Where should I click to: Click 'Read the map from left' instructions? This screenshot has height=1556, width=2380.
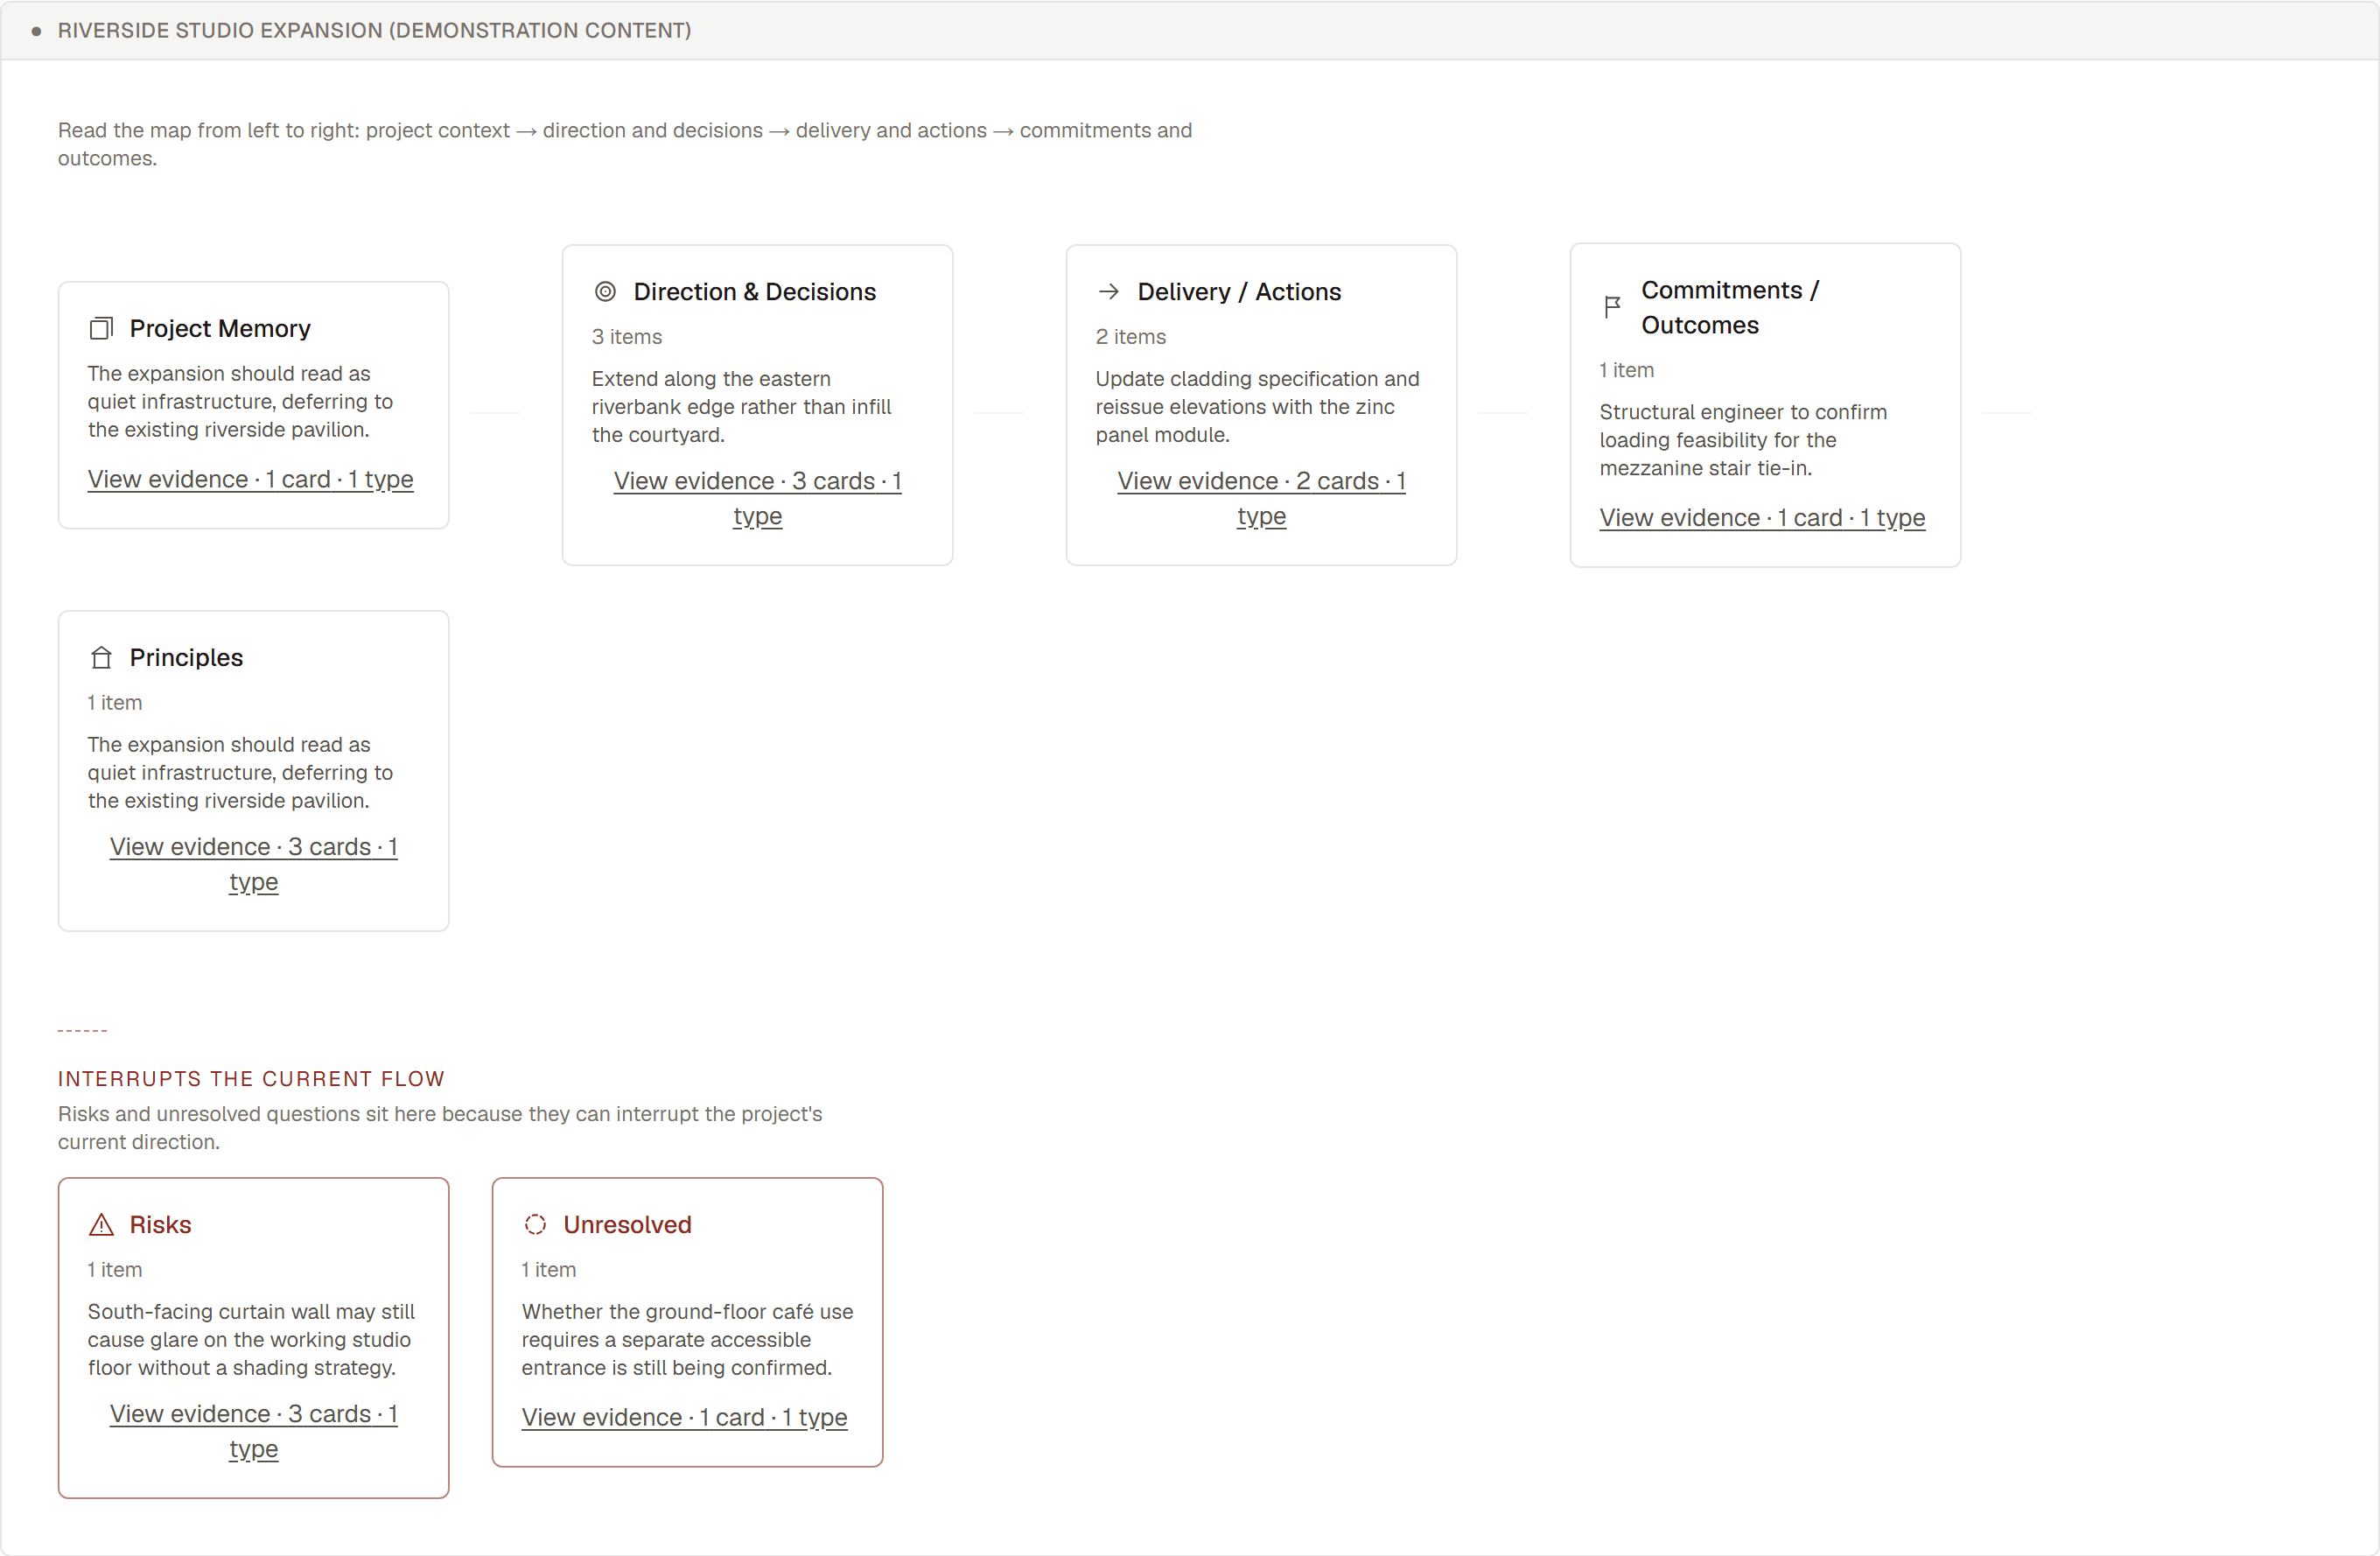[x=625, y=144]
